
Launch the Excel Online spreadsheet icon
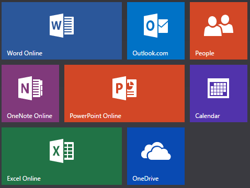pyautogui.click(x=62, y=151)
